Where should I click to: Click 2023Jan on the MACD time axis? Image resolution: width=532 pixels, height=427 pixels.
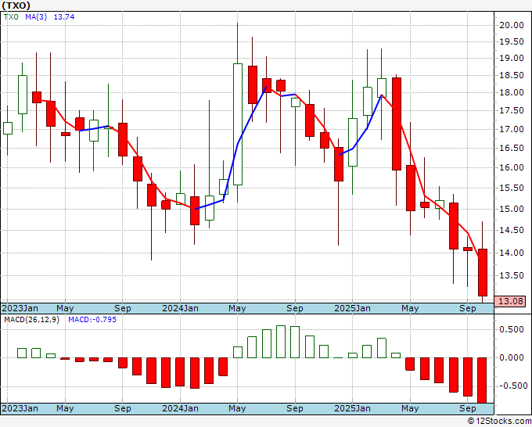tap(20, 408)
